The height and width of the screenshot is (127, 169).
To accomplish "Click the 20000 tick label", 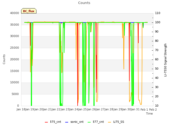I will coord(15,59).
